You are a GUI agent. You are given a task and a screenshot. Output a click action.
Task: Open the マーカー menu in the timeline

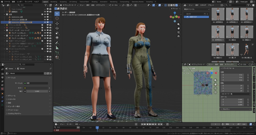pos(69,124)
